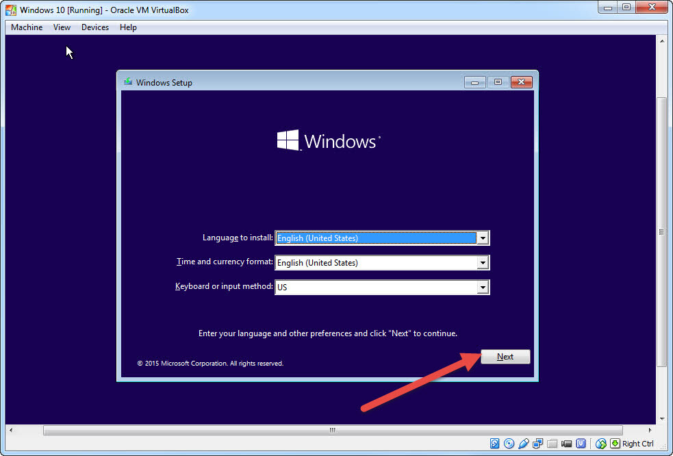Click the keyboard capture green arrow icon

tap(615, 444)
